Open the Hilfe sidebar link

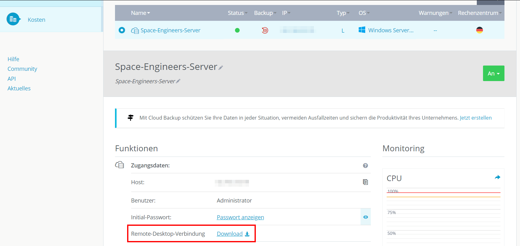click(13, 59)
